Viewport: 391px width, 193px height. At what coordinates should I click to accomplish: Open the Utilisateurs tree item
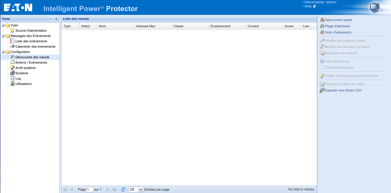coord(23,84)
